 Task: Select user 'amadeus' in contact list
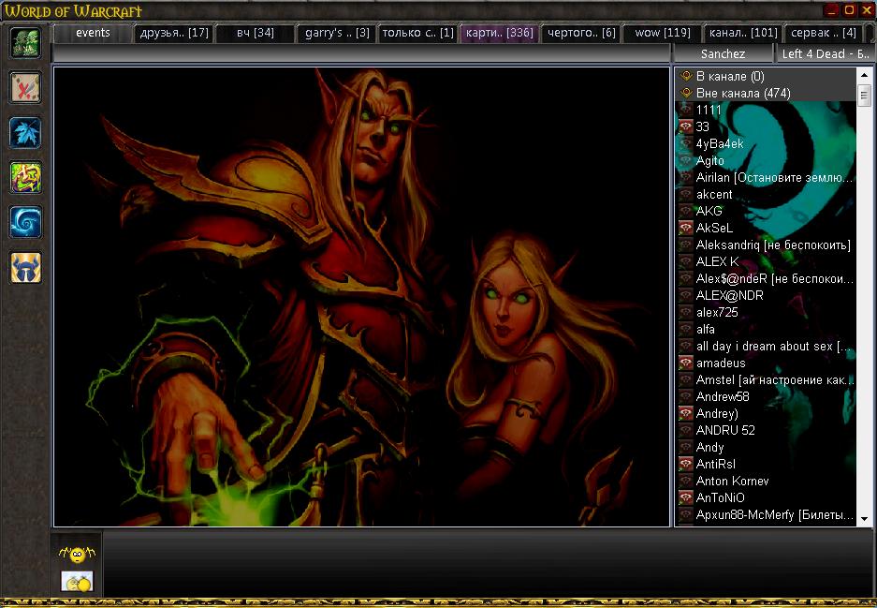point(721,363)
